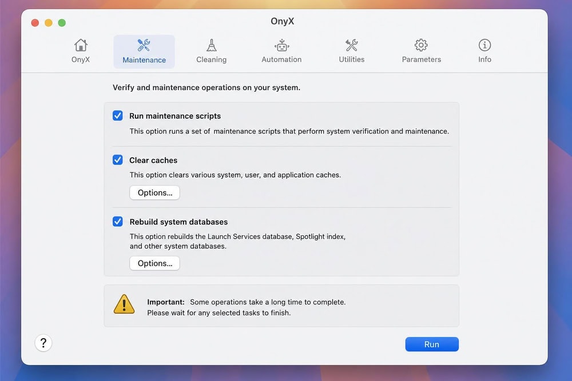
Task: Uncheck Run maintenance scripts checkbox
Action: point(117,115)
